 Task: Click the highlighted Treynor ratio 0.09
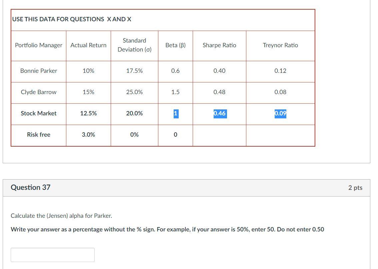280,113
